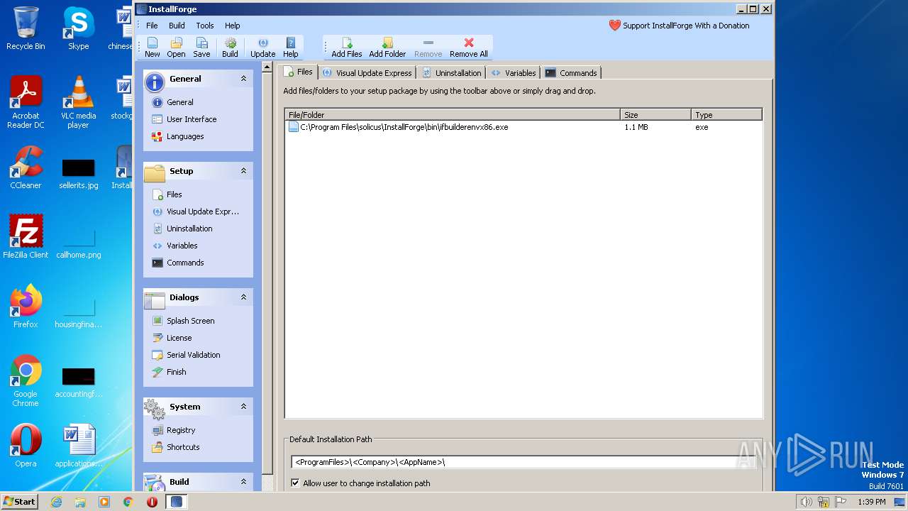Image resolution: width=908 pixels, height=511 pixels.
Task: Select the Files tab
Action: click(298, 72)
